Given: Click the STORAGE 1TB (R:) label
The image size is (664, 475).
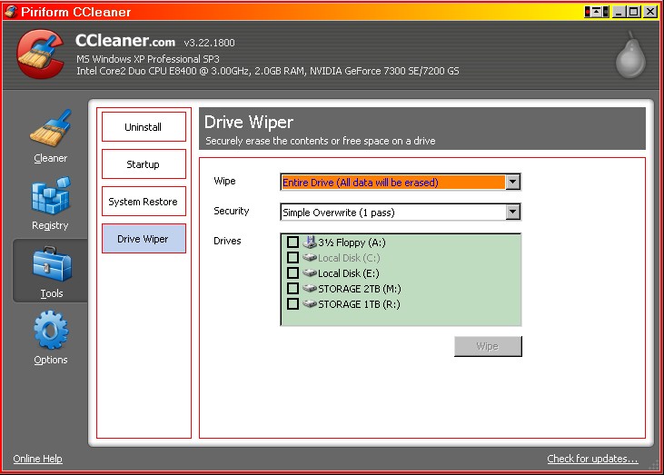Looking at the screenshot, I should pos(359,304).
